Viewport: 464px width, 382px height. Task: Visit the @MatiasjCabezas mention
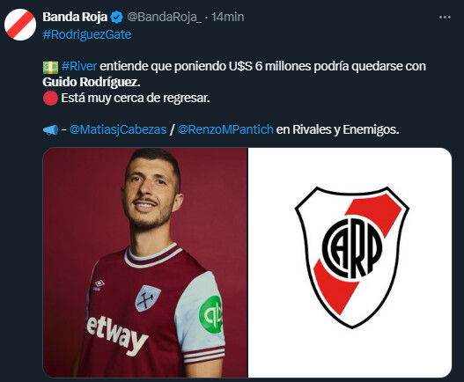pos(118,129)
